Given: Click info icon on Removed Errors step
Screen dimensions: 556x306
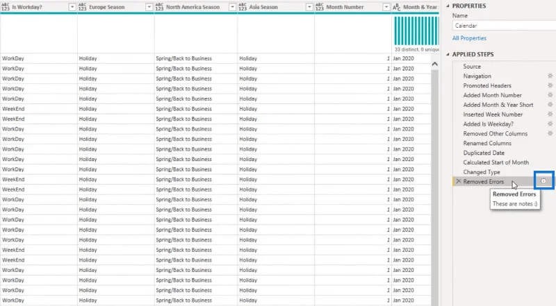Looking at the screenshot, I should click(543, 181).
